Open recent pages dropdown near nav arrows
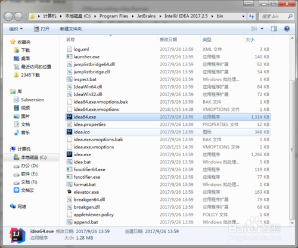298x248 pixels. point(26,17)
